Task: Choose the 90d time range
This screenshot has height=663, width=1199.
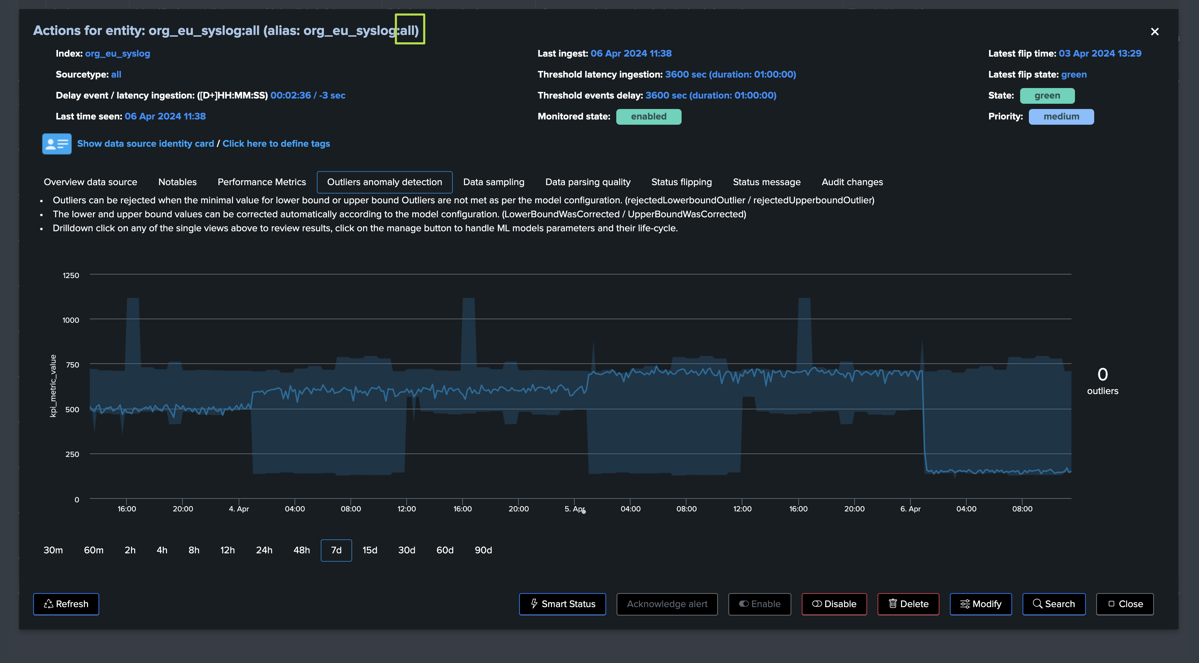Action: pyautogui.click(x=483, y=550)
